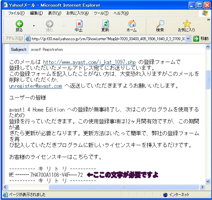Screen dimensions: 212x200
Task: Close the Internet Explorer window
Action: [207, 5]
